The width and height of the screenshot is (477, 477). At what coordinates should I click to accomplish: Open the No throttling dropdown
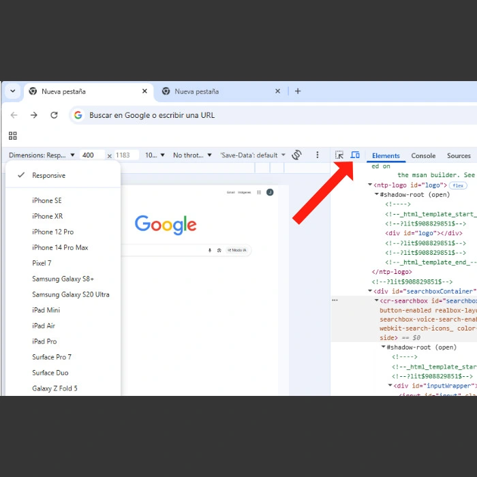192,155
